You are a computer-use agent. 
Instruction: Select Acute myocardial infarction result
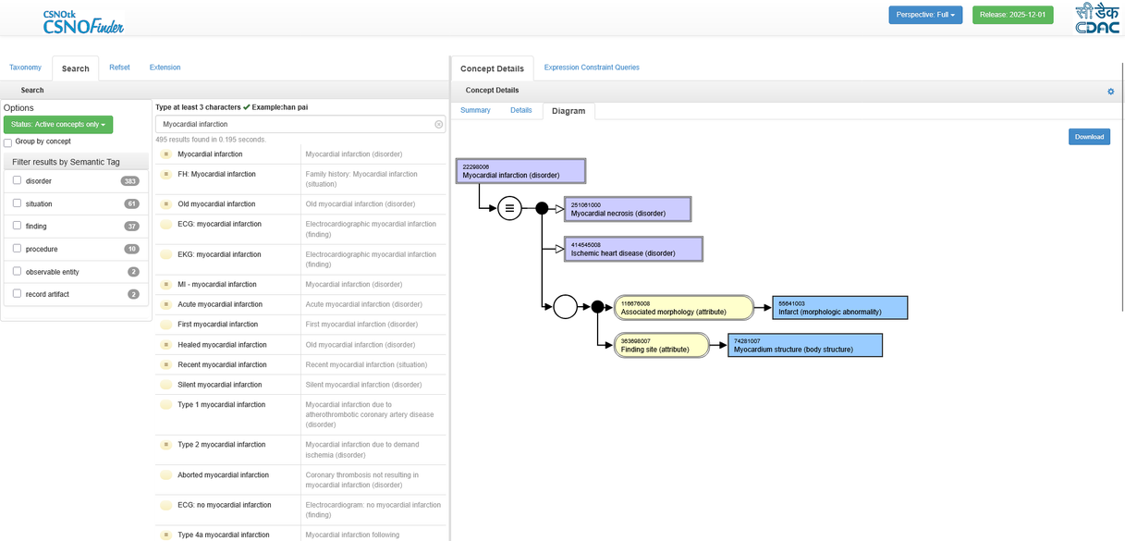[220, 304]
